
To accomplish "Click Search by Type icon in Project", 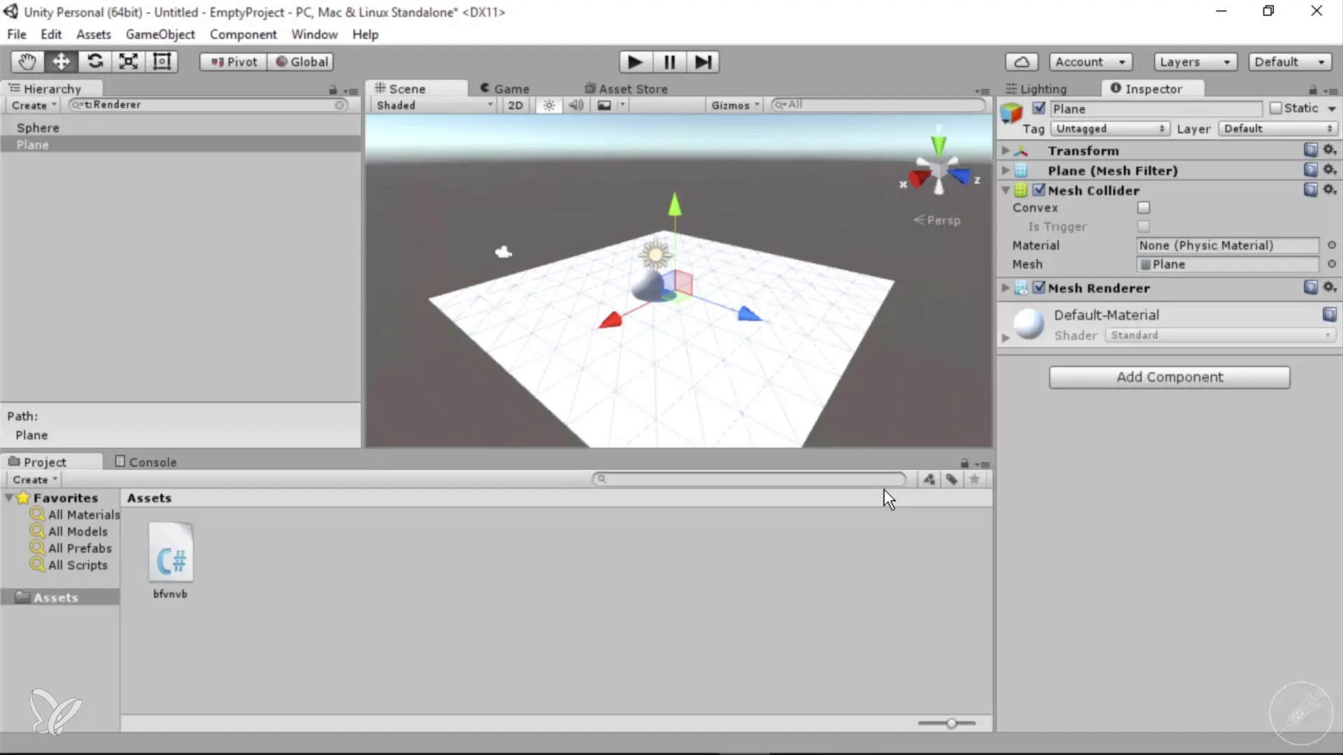I will pyautogui.click(x=929, y=480).
